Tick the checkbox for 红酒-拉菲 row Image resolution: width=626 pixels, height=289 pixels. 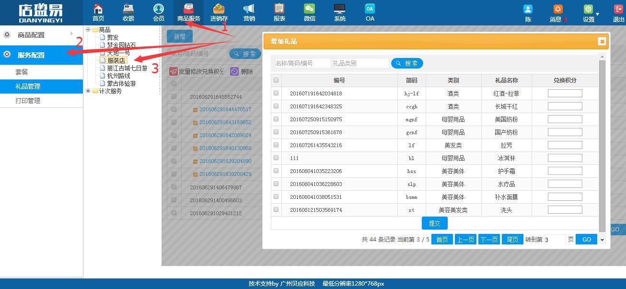[276, 93]
